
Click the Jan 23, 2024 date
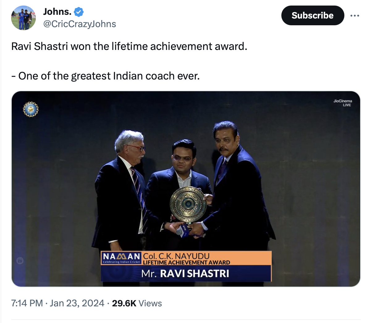(x=77, y=303)
